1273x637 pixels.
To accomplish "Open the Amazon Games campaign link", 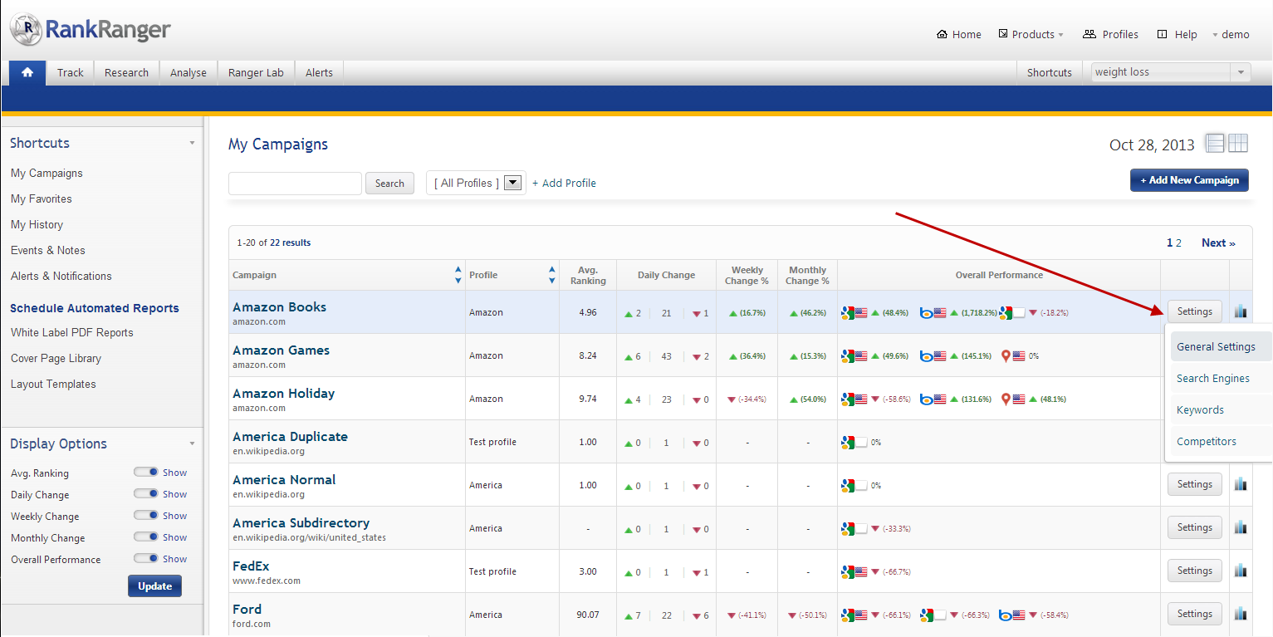I will pyautogui.click(x=281, y=350).
